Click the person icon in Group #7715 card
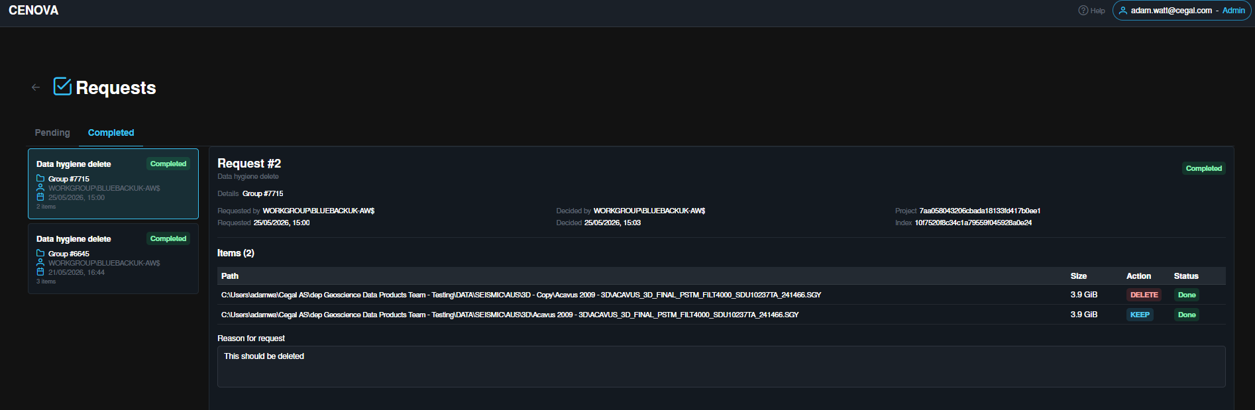This screenshot has width=1255, height=410. point(40,187)
